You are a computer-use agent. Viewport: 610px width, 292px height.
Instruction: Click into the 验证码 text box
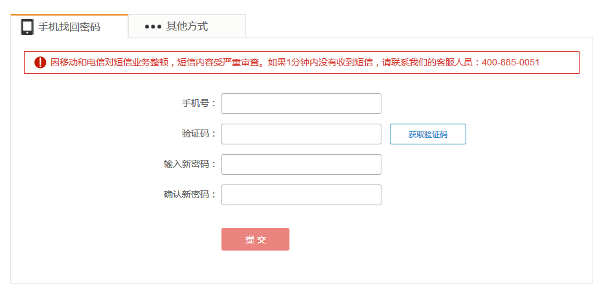(x=301, y=134)
